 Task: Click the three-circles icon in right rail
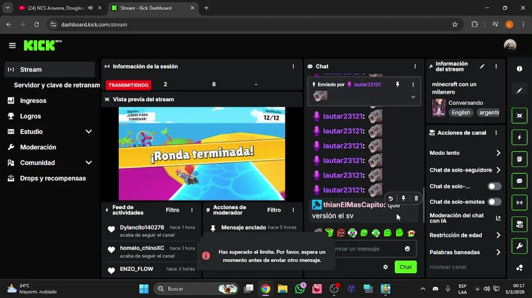520,268
